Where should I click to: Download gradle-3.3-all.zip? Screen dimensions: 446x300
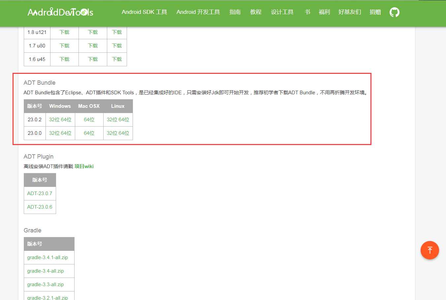tap(46, 285)
